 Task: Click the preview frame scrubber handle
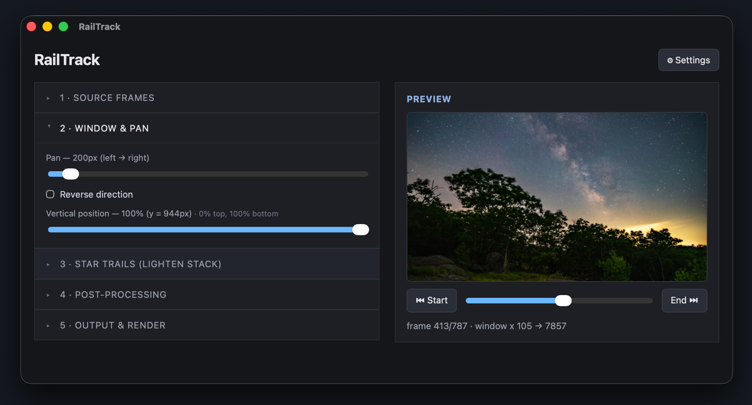coord(563,301)
